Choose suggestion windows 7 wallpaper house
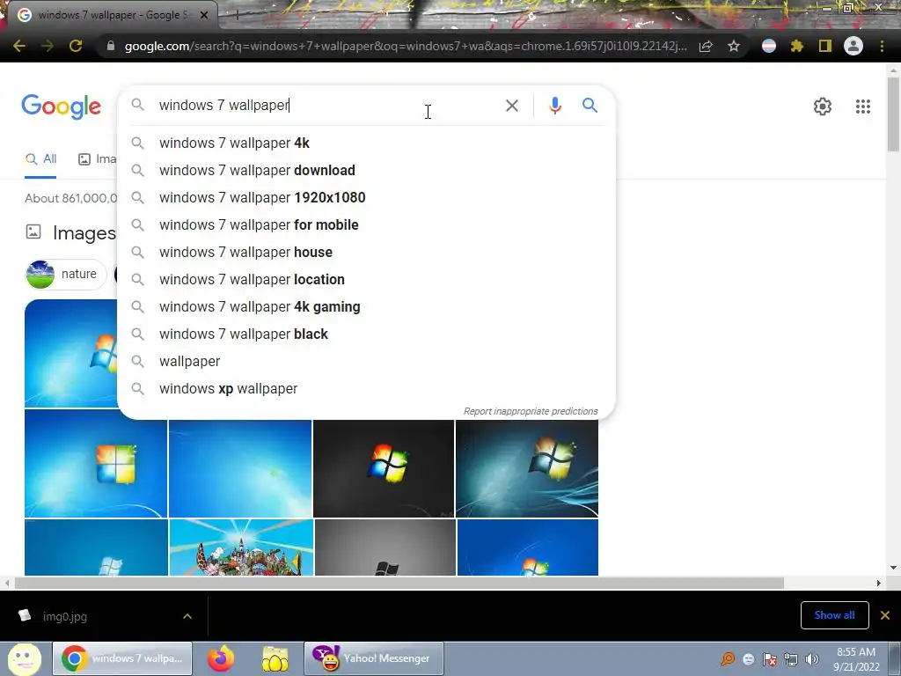Viewport: 901px width, 676px height. click(366, 253)
